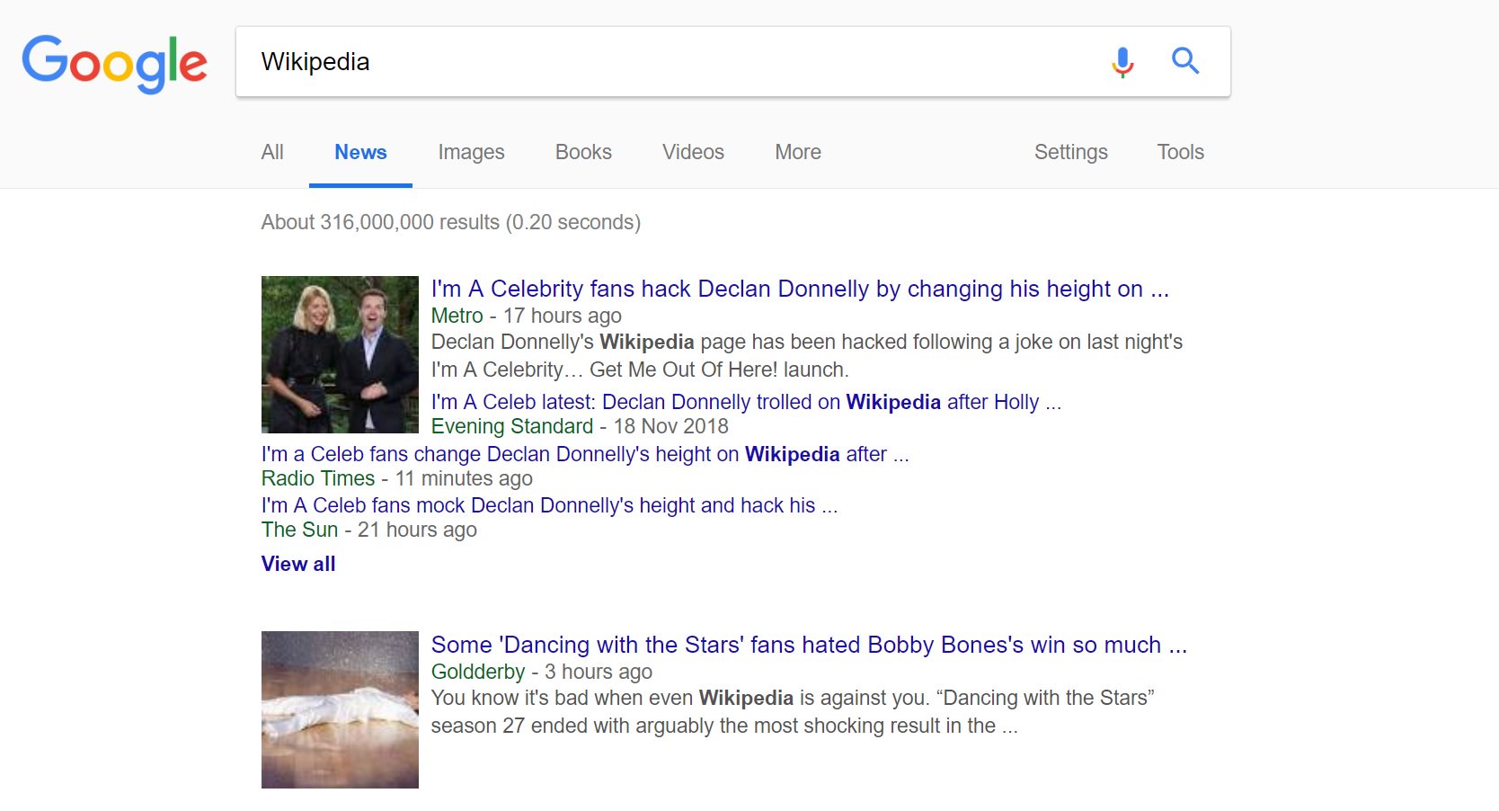The image size is (1499, 811).
Task: Open The Sun article mocking Declan Donnelly's height
Action: (x=549, y=505)
